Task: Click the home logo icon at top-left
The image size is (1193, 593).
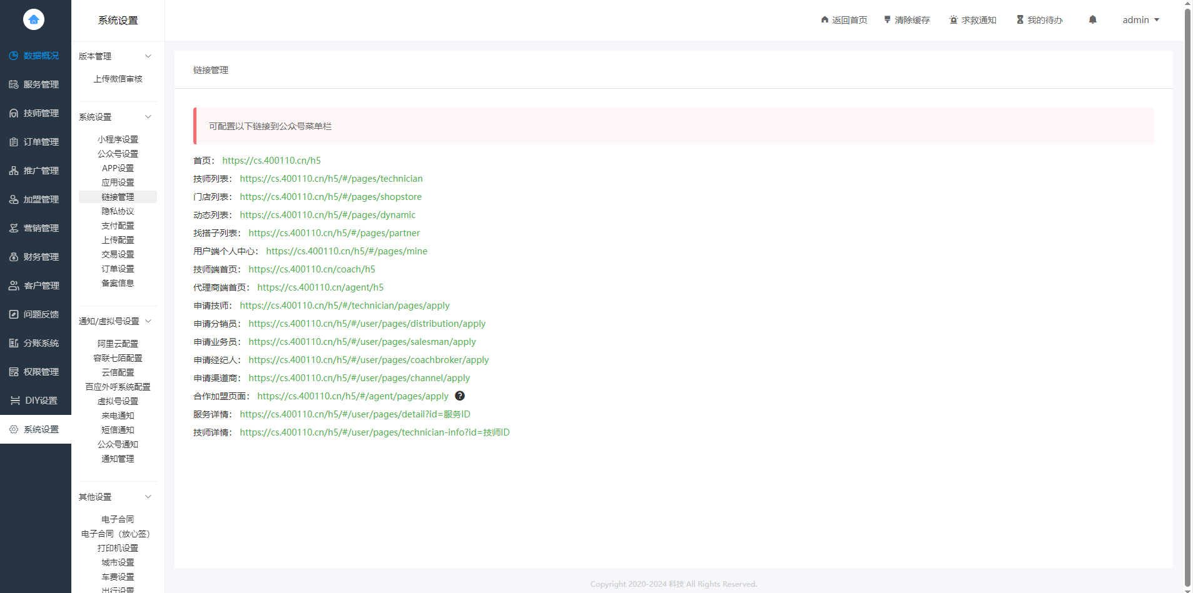Action: 34,19
